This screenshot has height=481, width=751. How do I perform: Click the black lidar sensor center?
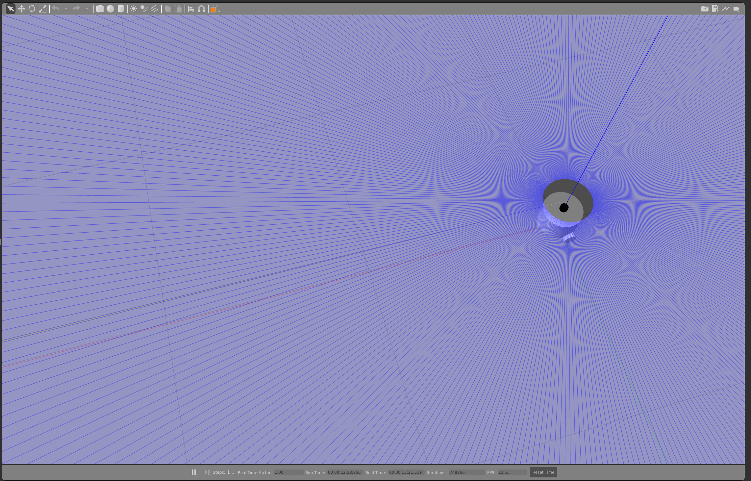(564, 208)
